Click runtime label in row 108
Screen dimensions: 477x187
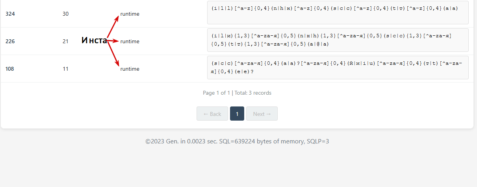[x=130, y=69]
